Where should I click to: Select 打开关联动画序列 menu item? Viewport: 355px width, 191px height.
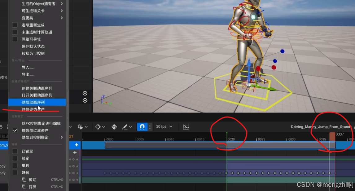pyautogui.click(x=37, y=95)
